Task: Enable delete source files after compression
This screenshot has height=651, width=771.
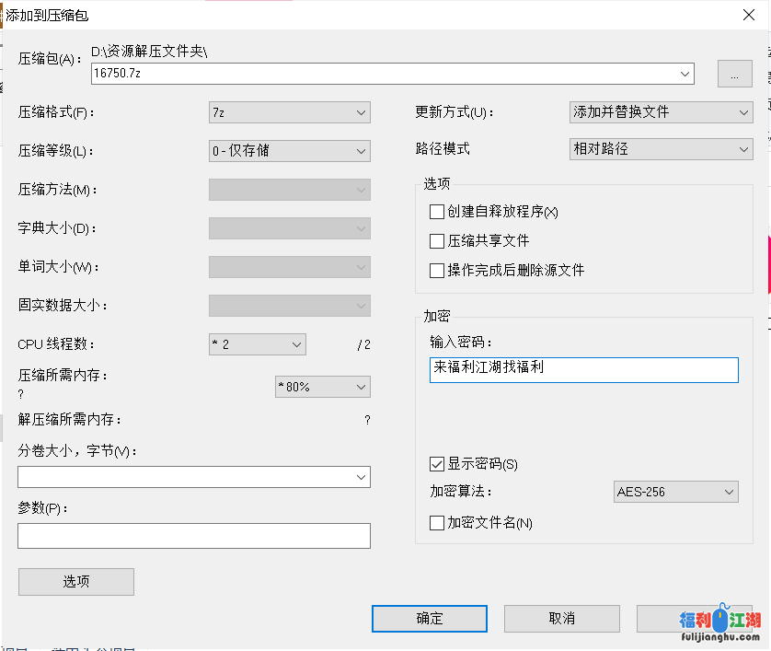Action: click(437, 270)
